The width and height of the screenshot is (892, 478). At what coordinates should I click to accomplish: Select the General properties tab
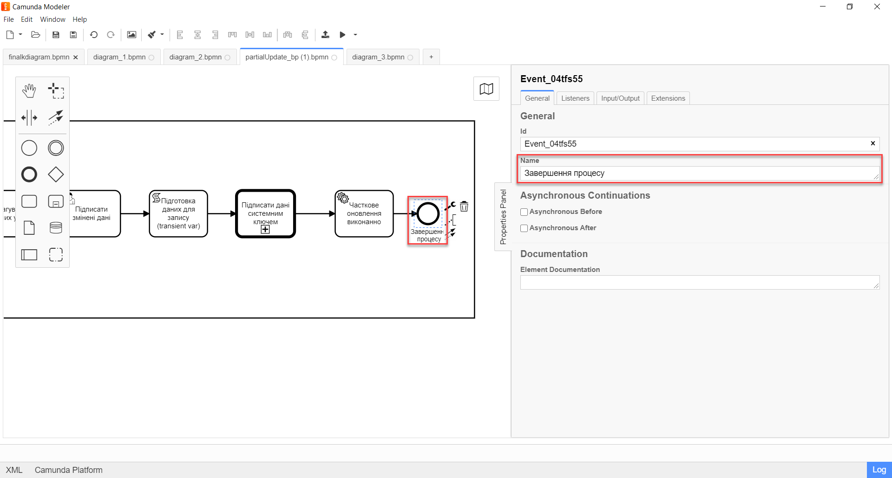[537, 98]
